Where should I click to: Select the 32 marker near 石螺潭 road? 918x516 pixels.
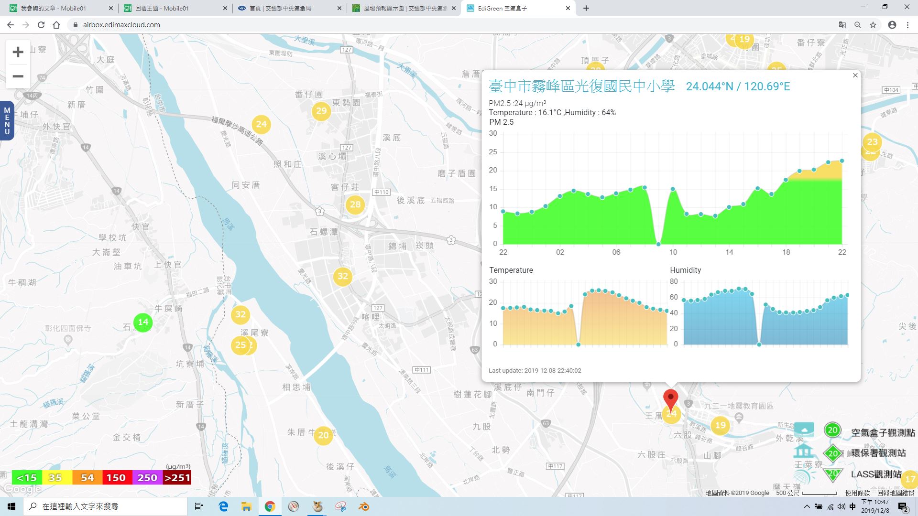point(343,276)
